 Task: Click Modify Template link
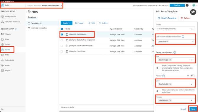(x=167, y=18)
